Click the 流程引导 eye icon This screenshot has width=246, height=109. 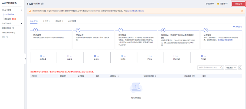[234, 27]
